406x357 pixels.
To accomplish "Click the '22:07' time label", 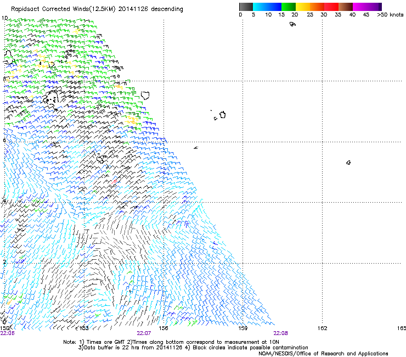I will pos(144,333).
